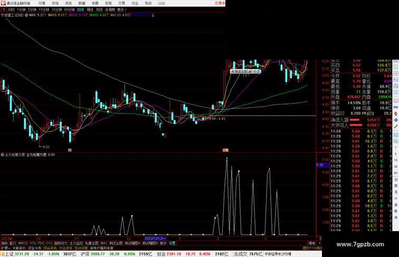Select the VOL-TDX indicator tab
Viewport: 399px width, 257px height.
point(37,243)
